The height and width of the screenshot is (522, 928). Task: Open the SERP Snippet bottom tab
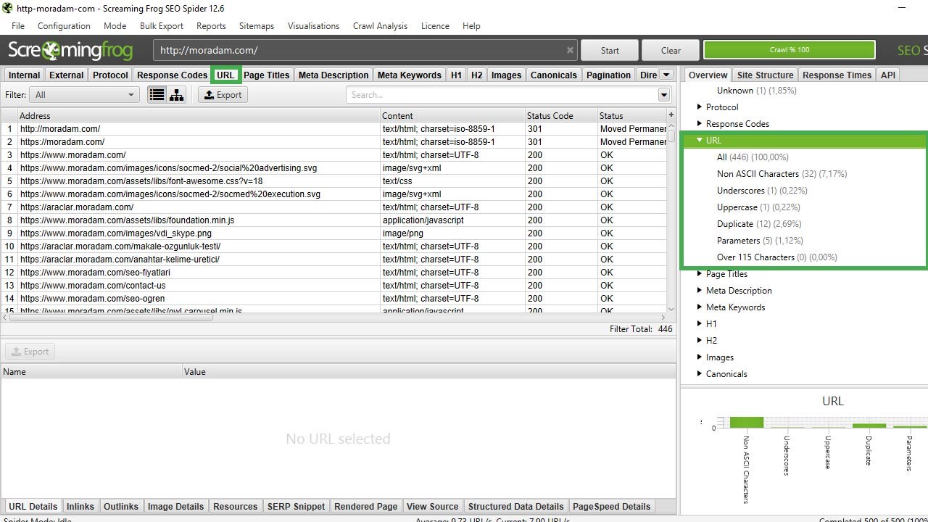296,506
